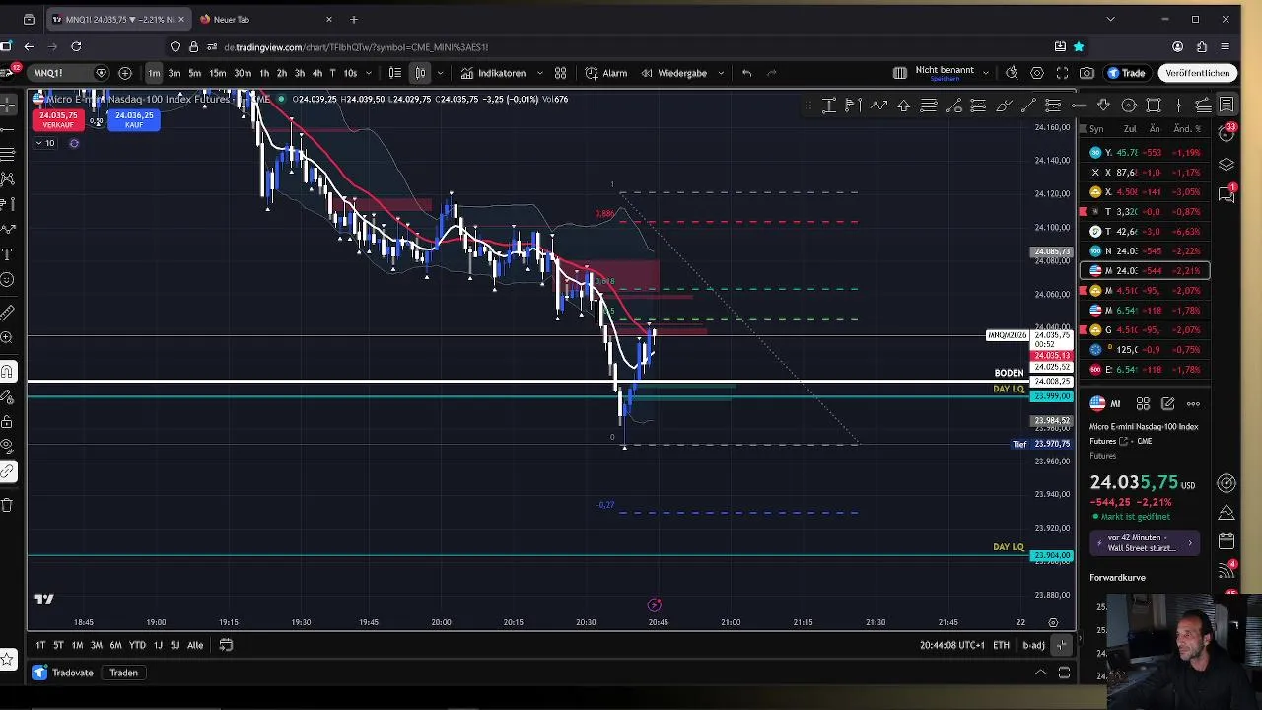Open the Indikatoren indicators menu

(x=494, y=73)
